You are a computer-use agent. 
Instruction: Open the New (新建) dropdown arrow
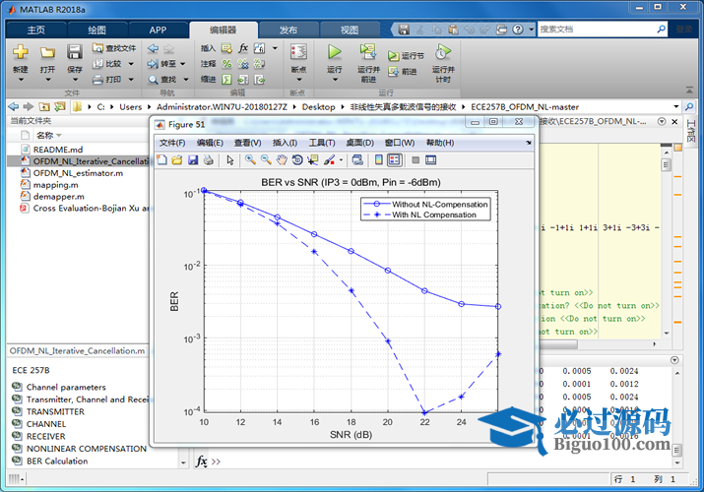tap(21, 80)
